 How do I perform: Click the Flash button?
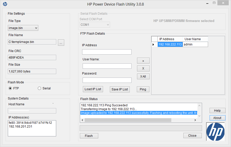click(89, 136)
